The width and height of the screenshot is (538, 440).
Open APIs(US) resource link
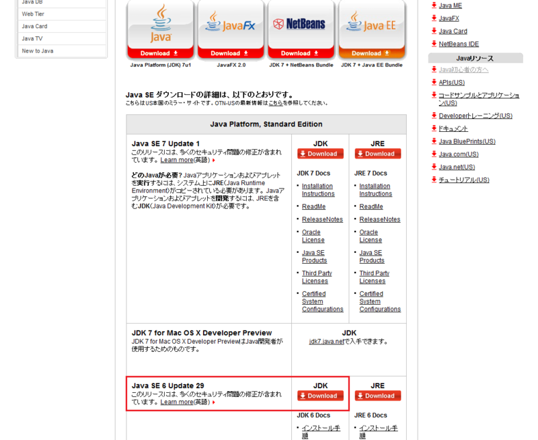click(451, 82)
